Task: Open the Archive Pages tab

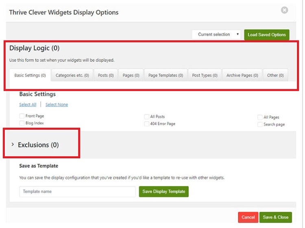Action: point(242,75)
